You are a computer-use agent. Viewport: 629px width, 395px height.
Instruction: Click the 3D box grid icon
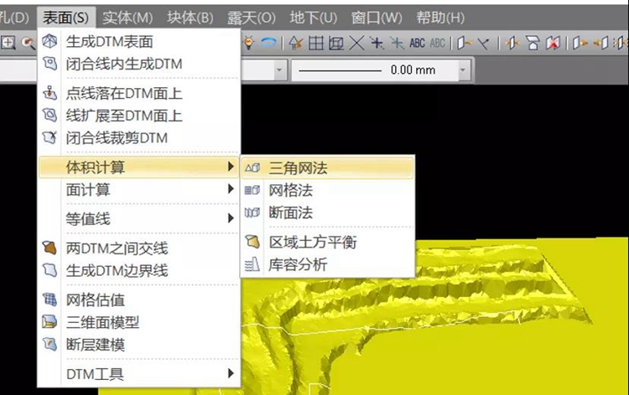pyautogui.click(x=336, y=43)
